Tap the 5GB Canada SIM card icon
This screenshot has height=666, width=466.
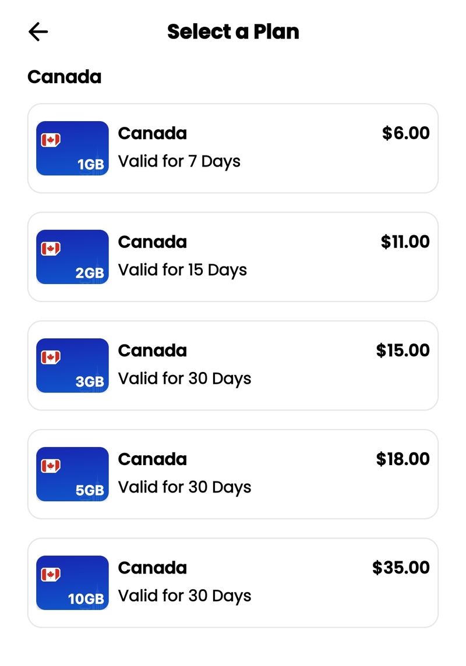(x=72, y=474)
